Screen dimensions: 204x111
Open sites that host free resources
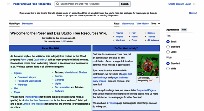click(x=39, y=100)
